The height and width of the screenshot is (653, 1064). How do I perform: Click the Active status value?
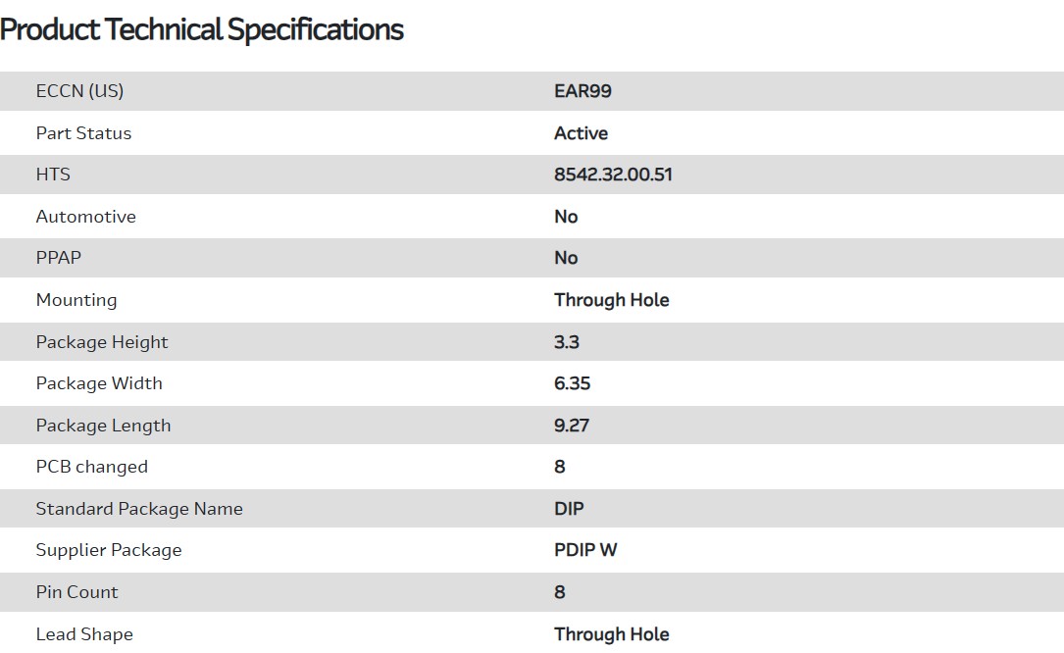coord(581,133)
